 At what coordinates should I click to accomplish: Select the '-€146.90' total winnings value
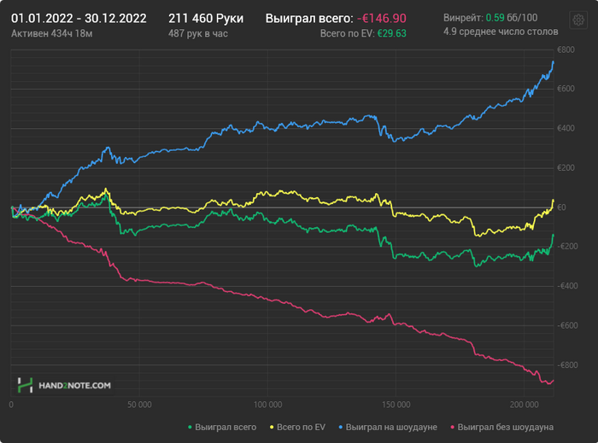(382, 18)
